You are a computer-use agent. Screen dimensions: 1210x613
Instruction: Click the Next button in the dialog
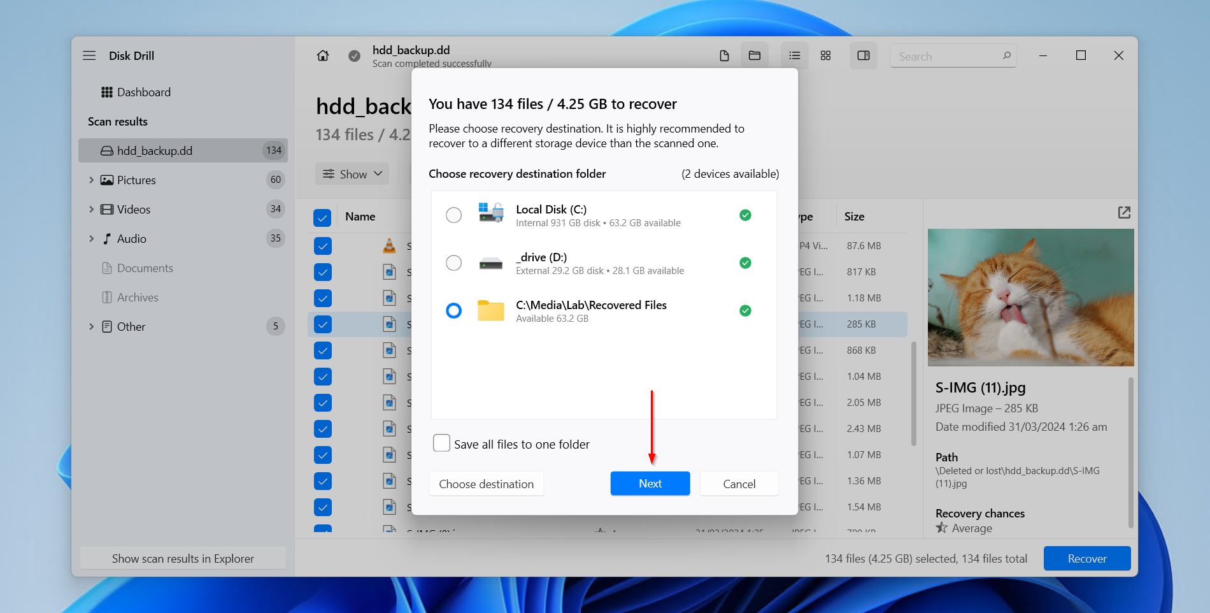(650, 483)
